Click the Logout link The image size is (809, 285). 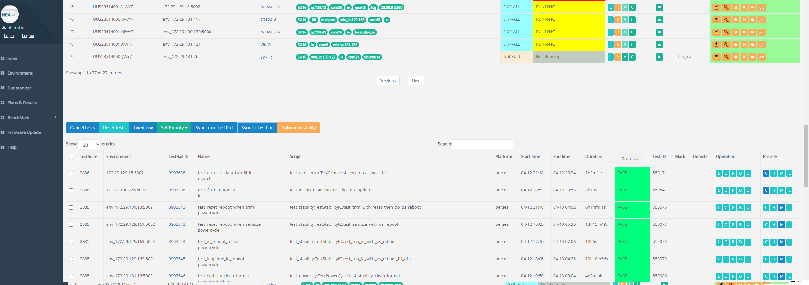28,36
